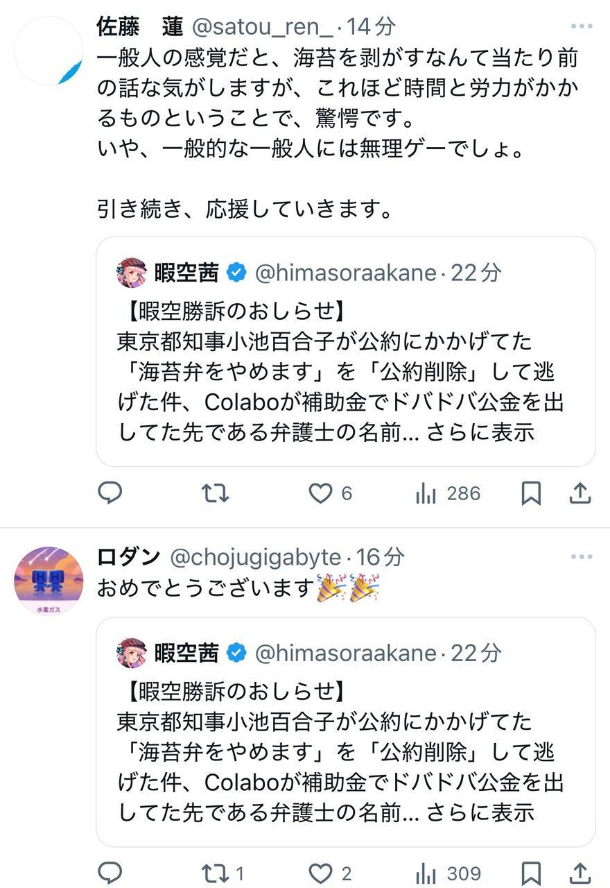610x888 pixels.
Task: Retweet 佐藤 蓮's post
Action: pyautogui.click(x=215, y=493)
